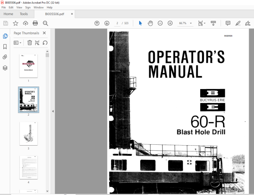Open the Sign menu

[28, 8]
